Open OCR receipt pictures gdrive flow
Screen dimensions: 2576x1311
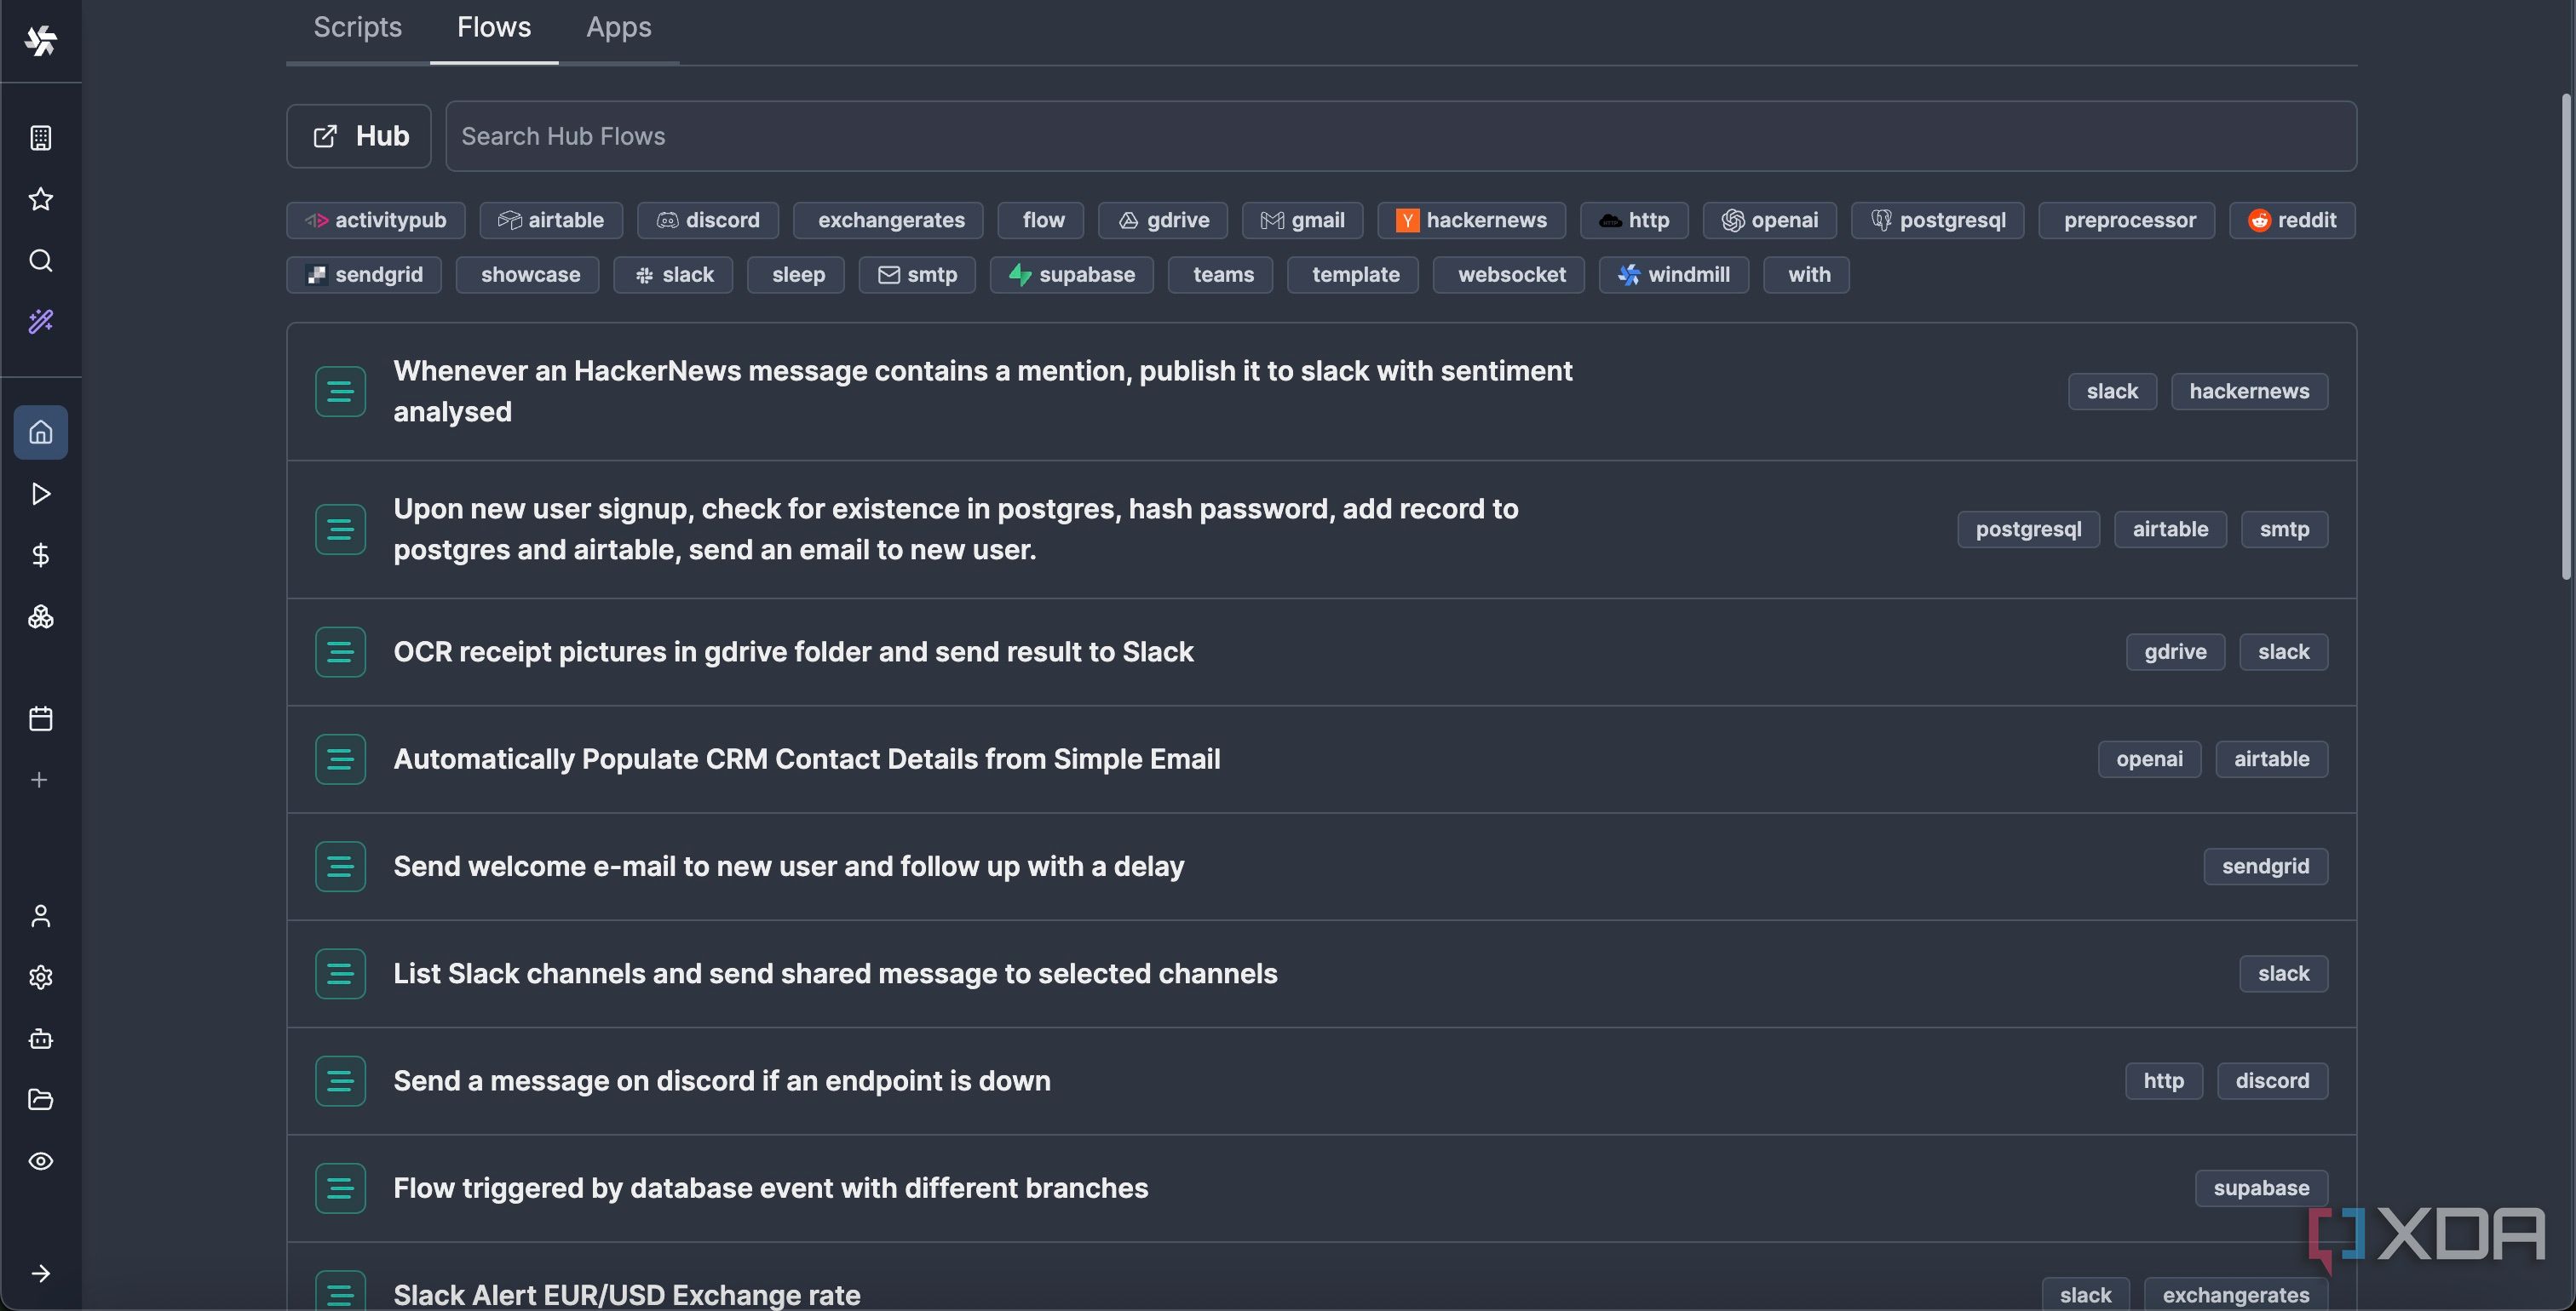(x=1322, y=652)
